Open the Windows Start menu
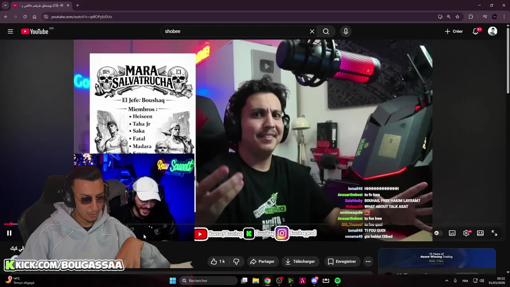This screenshot has width=510, height=287. [173, 281]
